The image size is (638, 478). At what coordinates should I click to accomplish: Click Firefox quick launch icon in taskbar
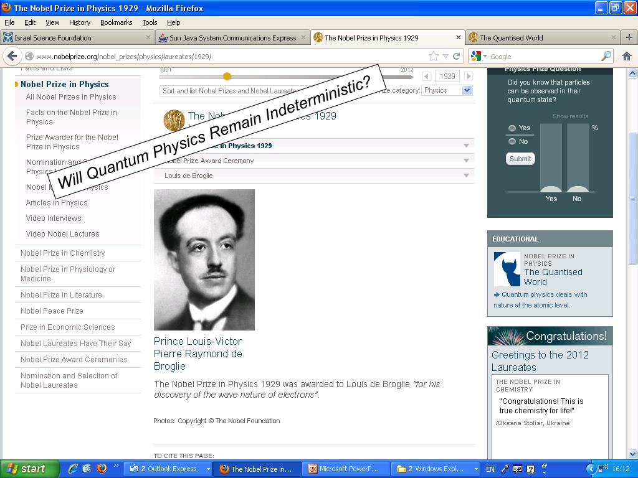(x=102, y=469)
